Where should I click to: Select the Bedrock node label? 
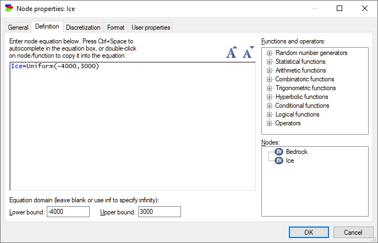point(297,152)
